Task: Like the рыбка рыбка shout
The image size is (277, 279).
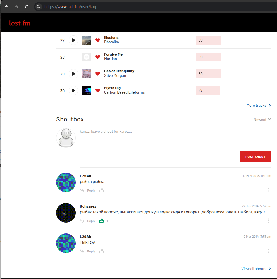Action: 102,190
